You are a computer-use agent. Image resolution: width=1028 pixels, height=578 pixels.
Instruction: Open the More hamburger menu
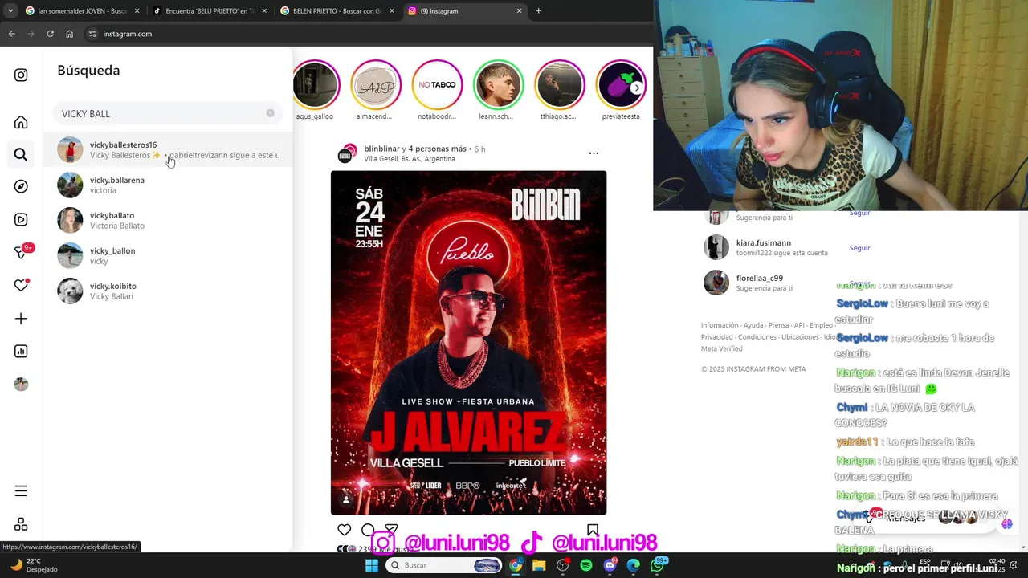click(21, 490)
